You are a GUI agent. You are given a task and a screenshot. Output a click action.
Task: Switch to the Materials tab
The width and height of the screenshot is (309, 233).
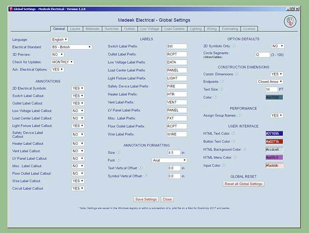tap(92, 29)
